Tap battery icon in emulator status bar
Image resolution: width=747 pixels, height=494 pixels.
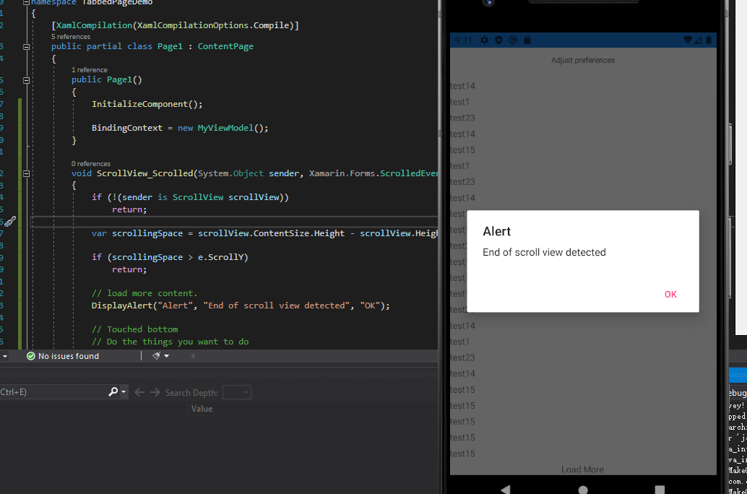(709, 40)
